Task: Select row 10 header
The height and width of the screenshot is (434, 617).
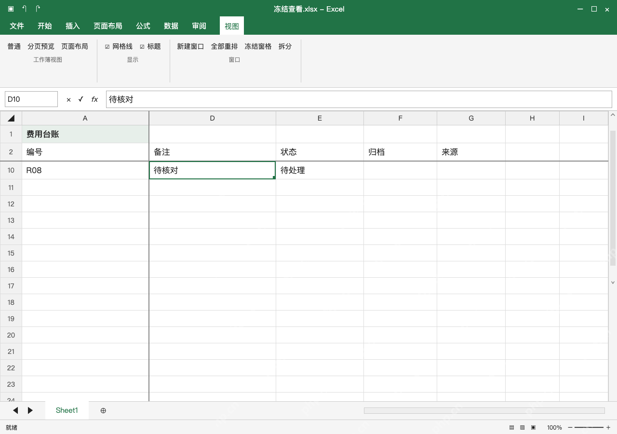Action: click(x=11, y=170)
